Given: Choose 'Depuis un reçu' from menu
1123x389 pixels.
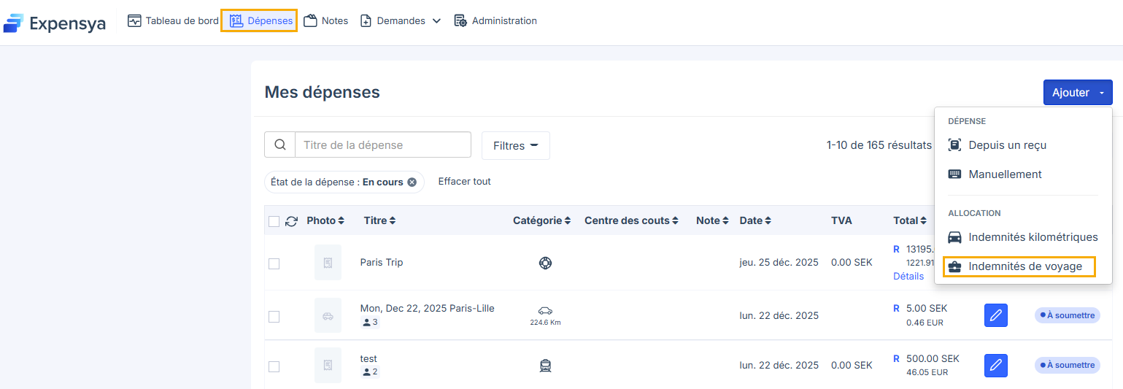Looking at the screenshot, I should click(1007, 145).
